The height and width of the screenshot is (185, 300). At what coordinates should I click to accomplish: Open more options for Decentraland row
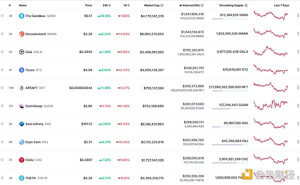pyautogui.click(x=298, y=33)
